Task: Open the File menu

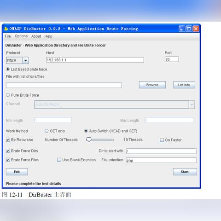Action: [7, 36]
